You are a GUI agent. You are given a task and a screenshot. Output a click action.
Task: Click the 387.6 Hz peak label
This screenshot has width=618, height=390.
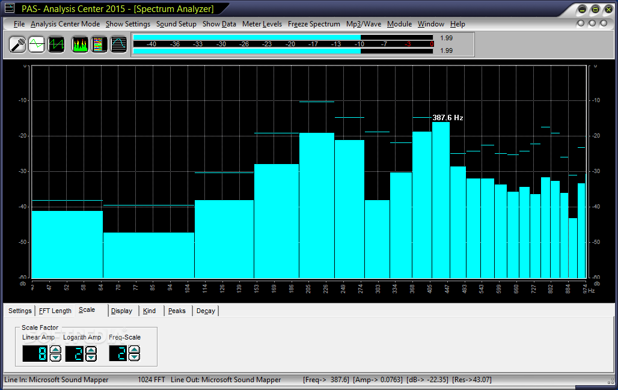coord(448,117)
